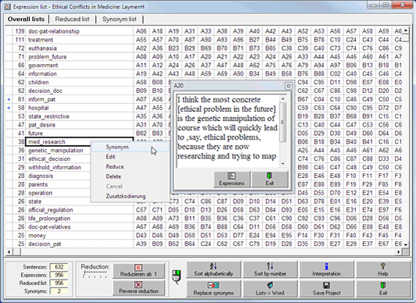Select the state_restrictive expression
Image resolution: width=416 pixels, height=303 pixels.
pyautogui.click(x=80, y=116)
